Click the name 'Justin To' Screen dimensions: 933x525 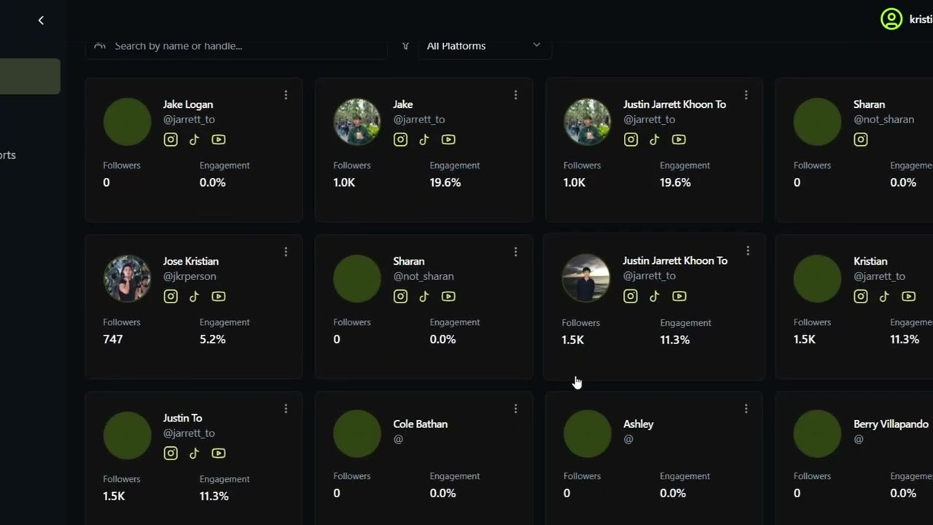[x=182, y=418]
